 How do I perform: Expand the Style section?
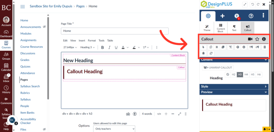[234, 86]
